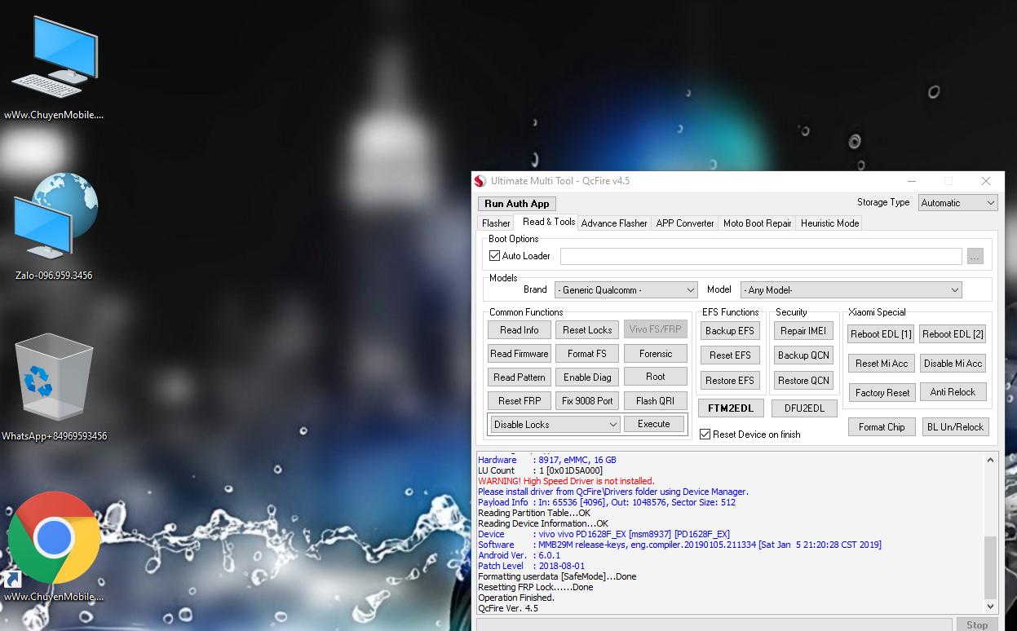Image resolution: width=1017 pixels, height=631 pixels.
Task: Open the Disable Locks action dropdown
Action: 555,425
